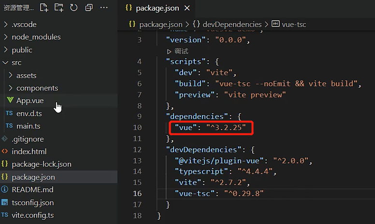375x224 pixels.
Task: Click the "^0.29.8" vue-tsc version
Action: pos(244,194)
